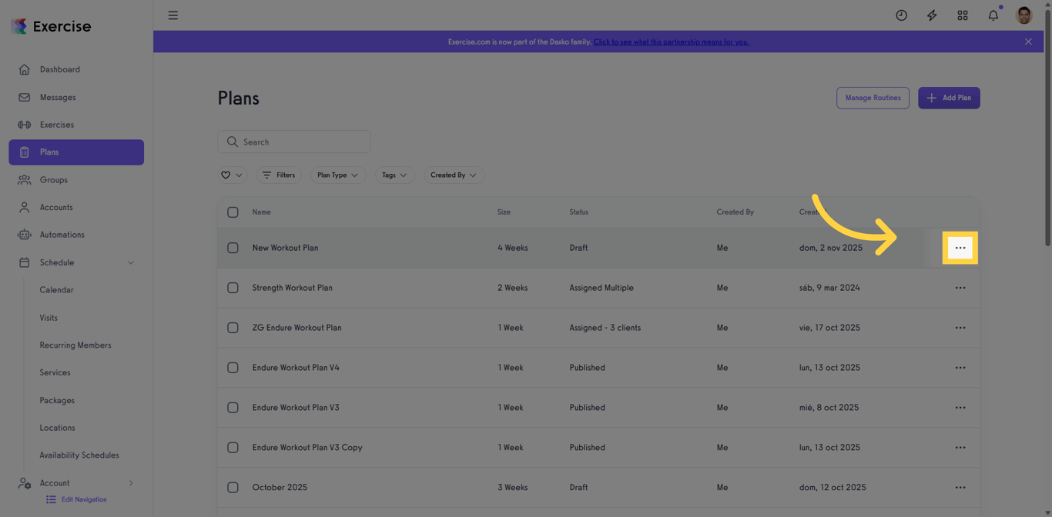This screenshot has height=517, width=1052.
Task: Open the Strength Workout Plan name
Action: 292,288
